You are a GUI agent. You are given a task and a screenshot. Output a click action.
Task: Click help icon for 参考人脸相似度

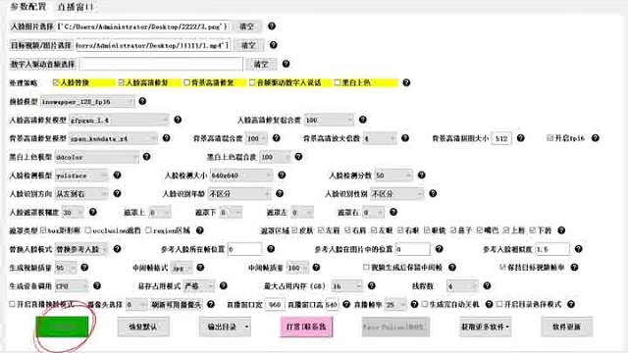click(578, 249)
